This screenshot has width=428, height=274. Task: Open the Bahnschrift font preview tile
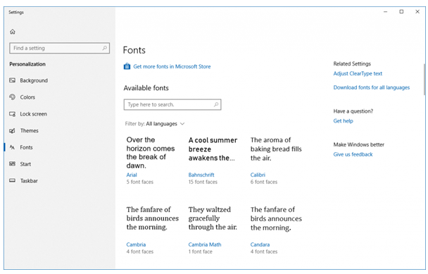213,161
